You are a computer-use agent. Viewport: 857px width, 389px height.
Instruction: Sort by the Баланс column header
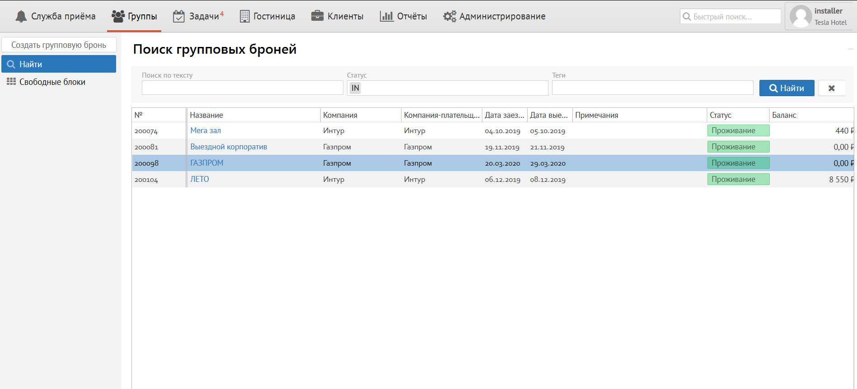[784, 115]
